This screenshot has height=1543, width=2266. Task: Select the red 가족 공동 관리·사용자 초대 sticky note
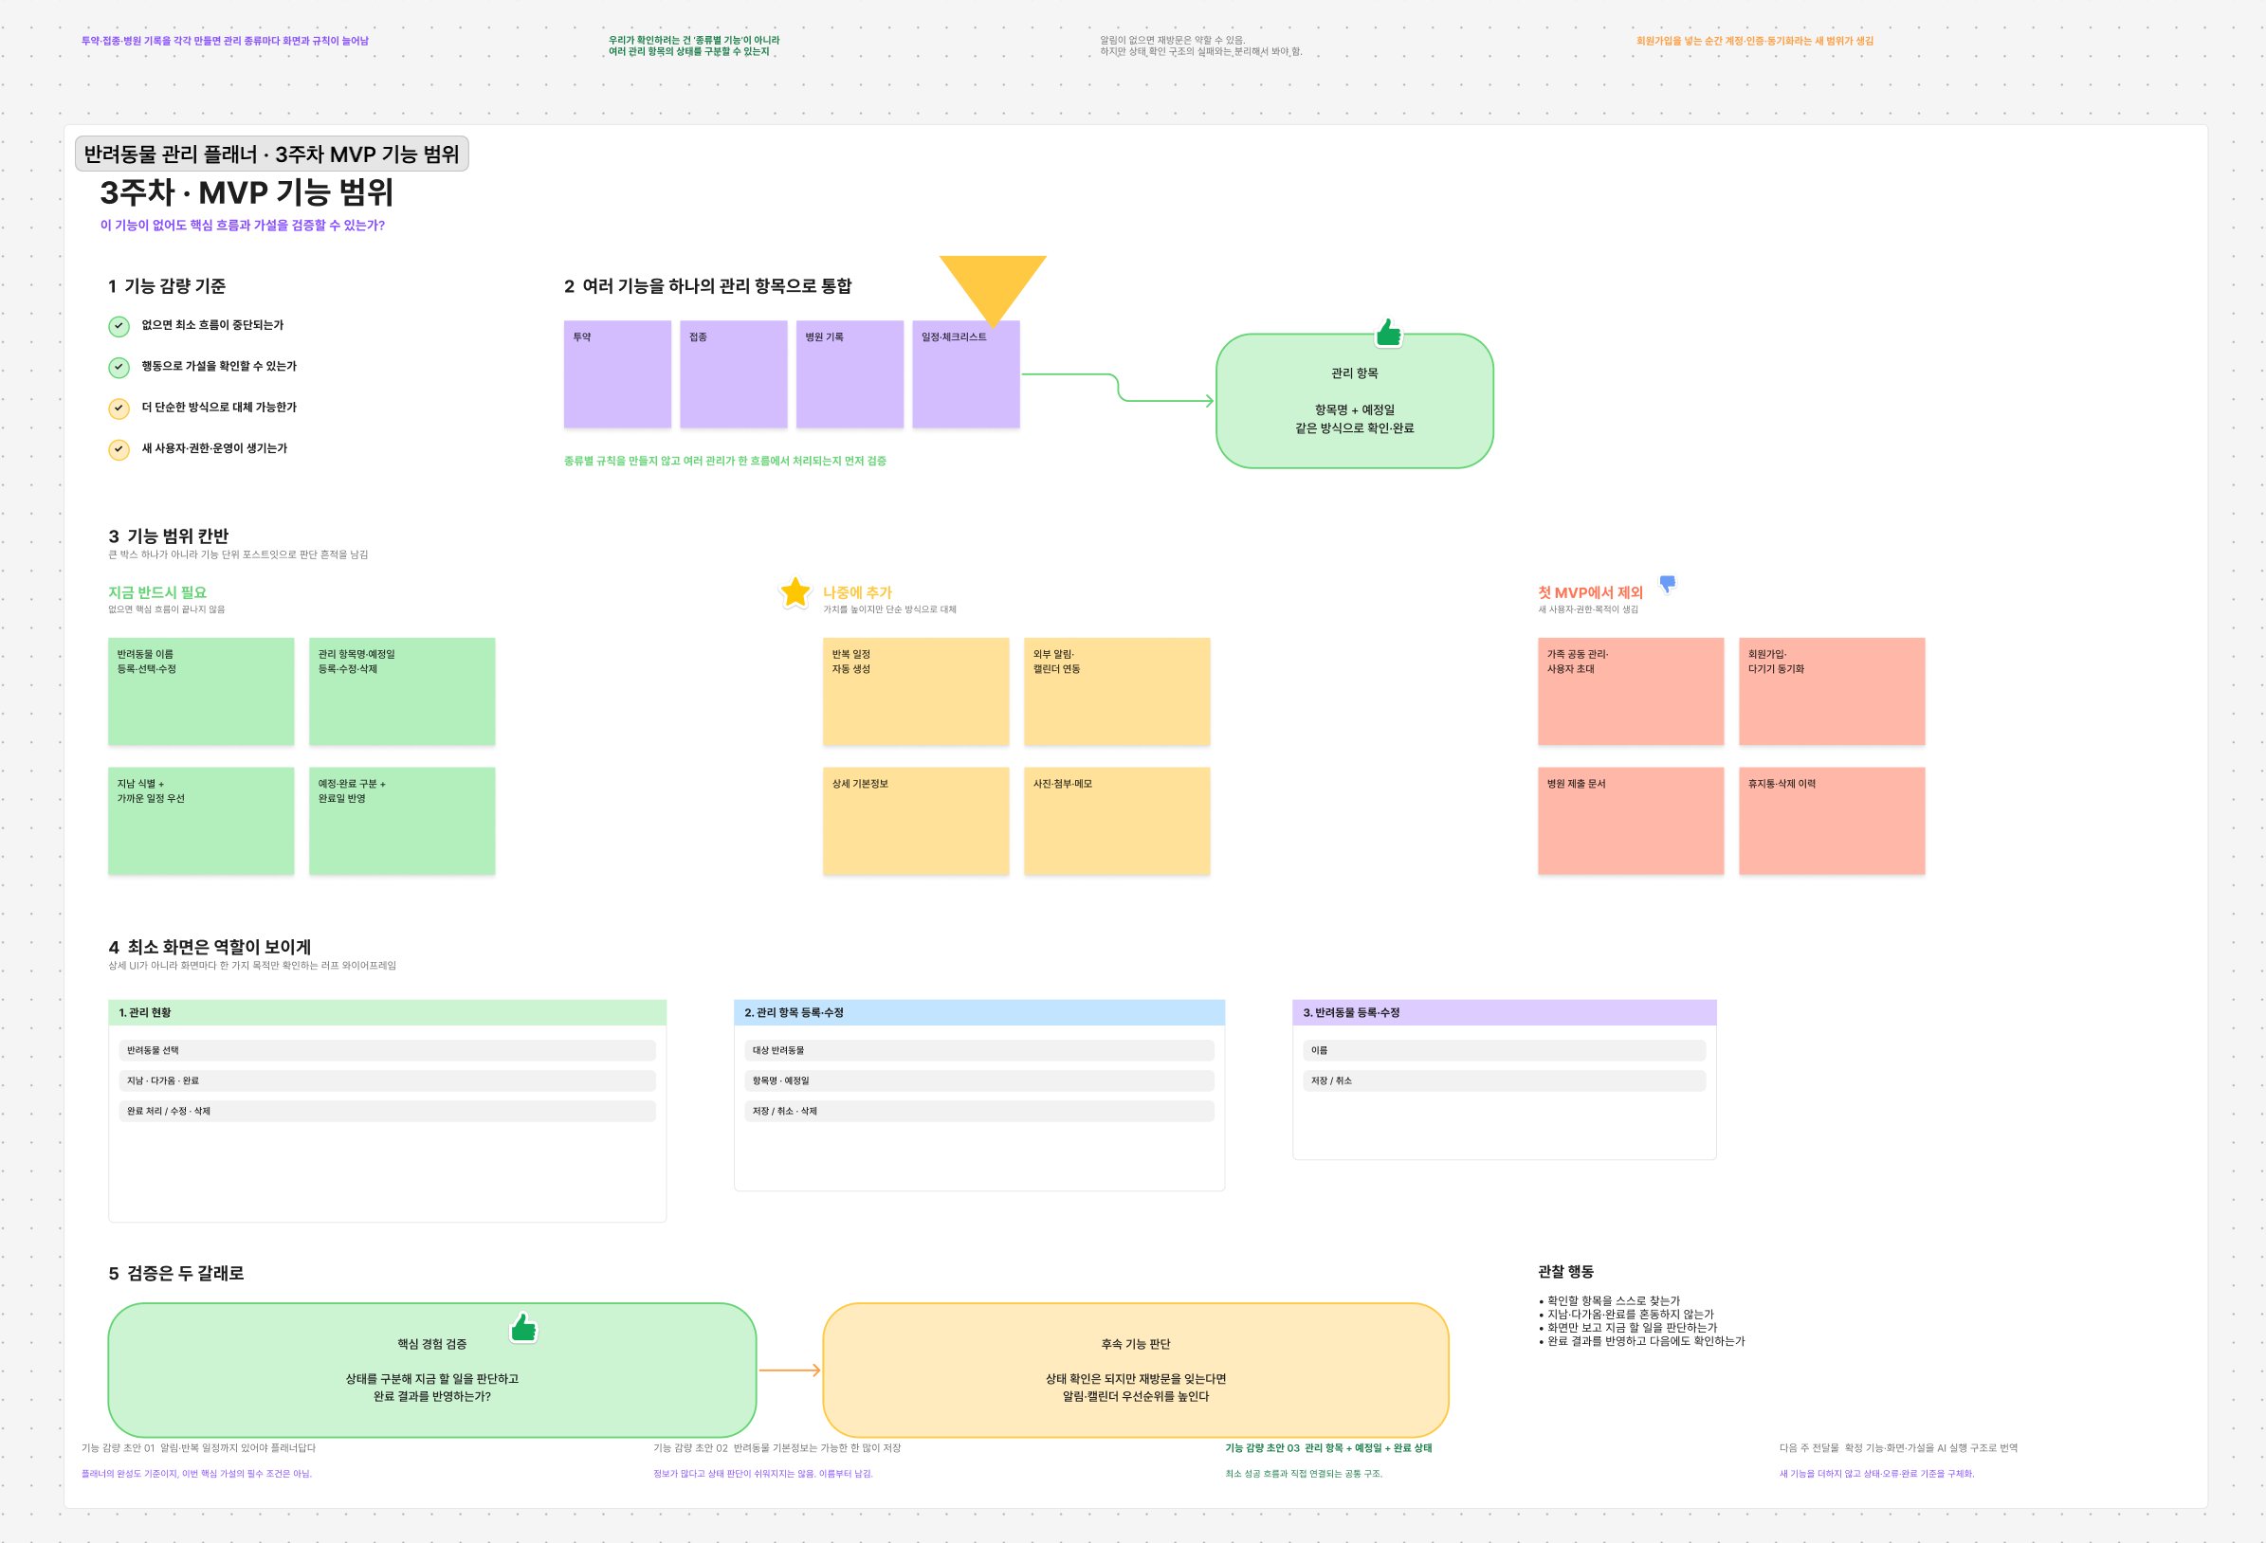click(1630, 691)
